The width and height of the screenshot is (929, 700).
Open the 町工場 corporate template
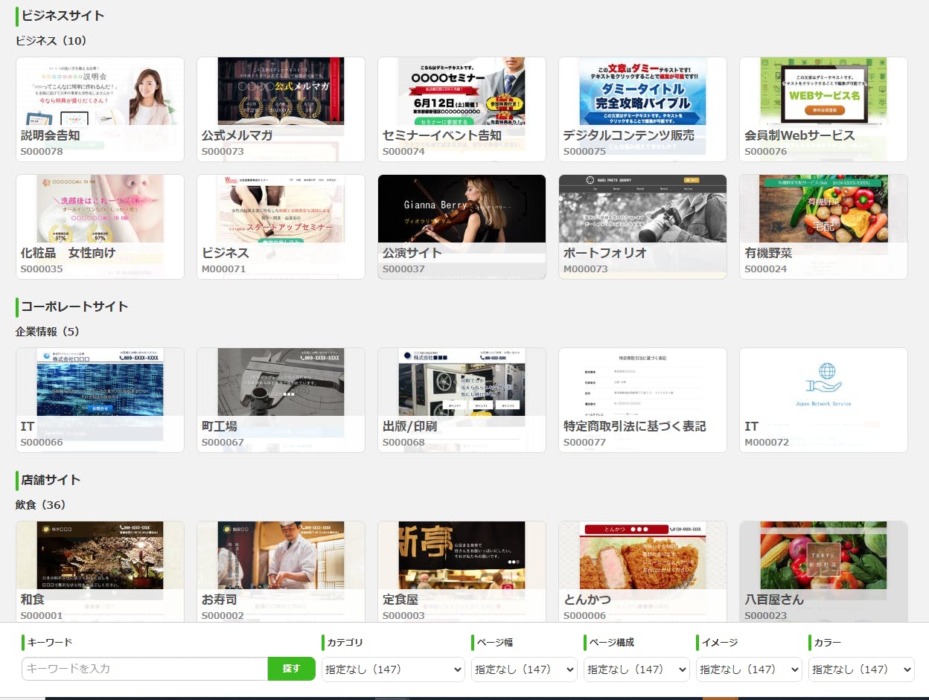281,399
